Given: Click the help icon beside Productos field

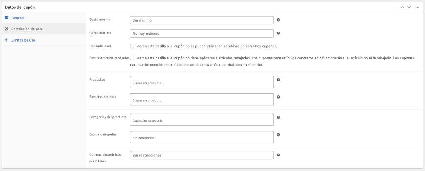Looking at the screenshot, I should coord(278,80).
